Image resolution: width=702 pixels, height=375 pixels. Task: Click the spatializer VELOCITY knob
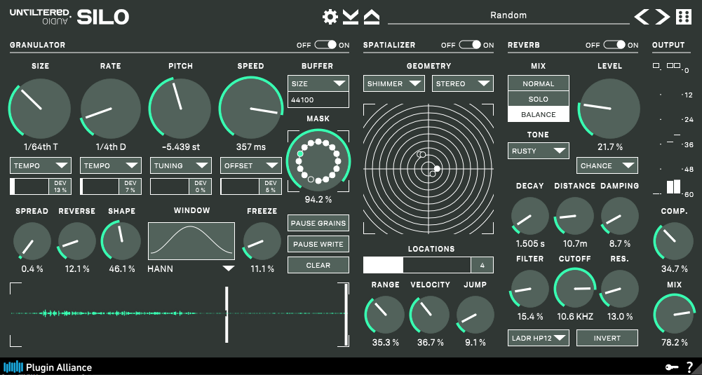point(430,314)
